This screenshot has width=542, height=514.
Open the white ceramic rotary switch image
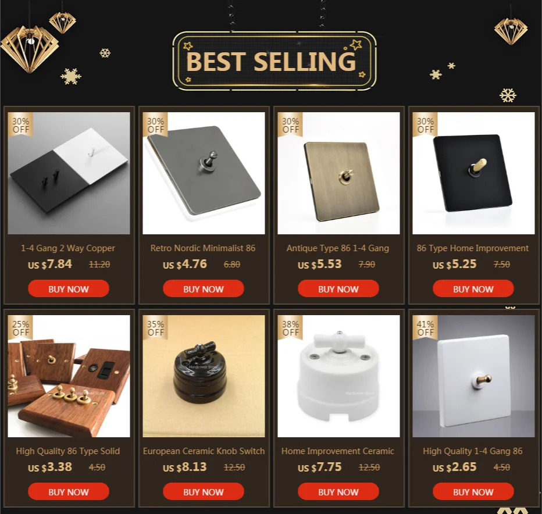pyautogui.click(x=338, y=376)
